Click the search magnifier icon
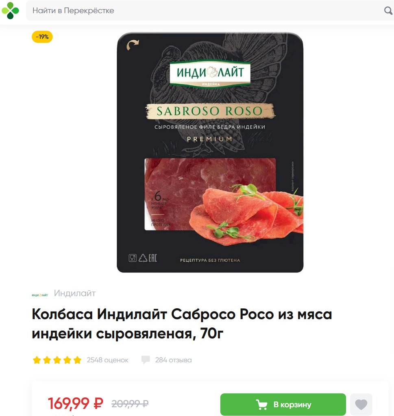 coord(388,11)
